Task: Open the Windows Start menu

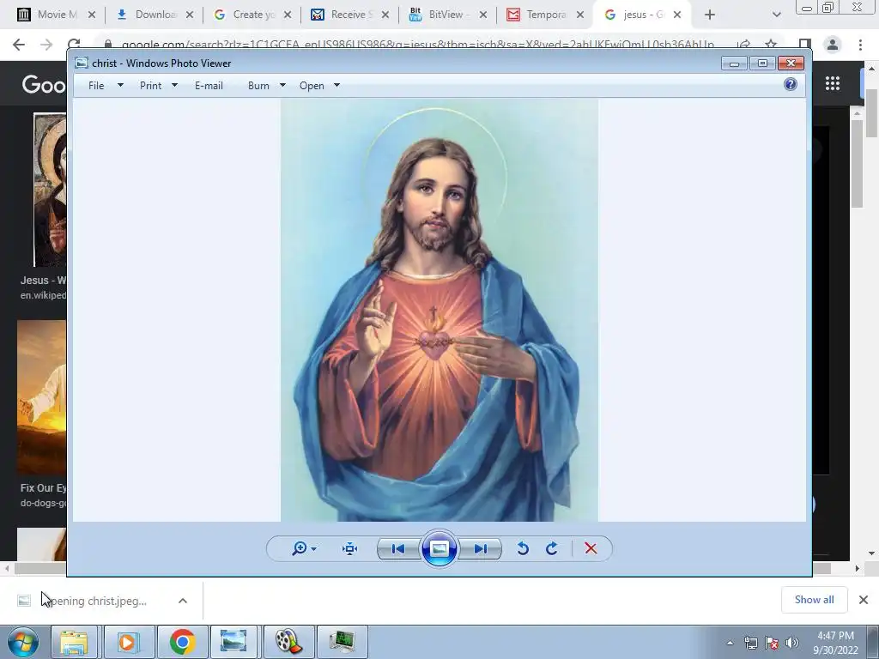Action: [x=22, y=642]
